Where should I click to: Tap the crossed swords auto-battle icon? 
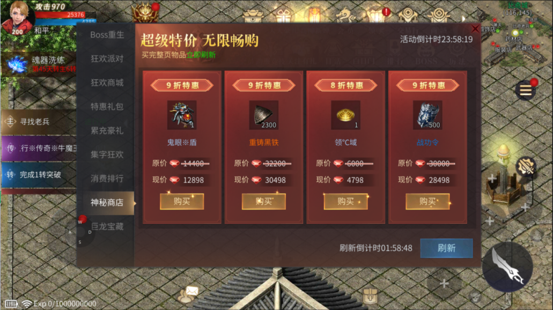526,166
